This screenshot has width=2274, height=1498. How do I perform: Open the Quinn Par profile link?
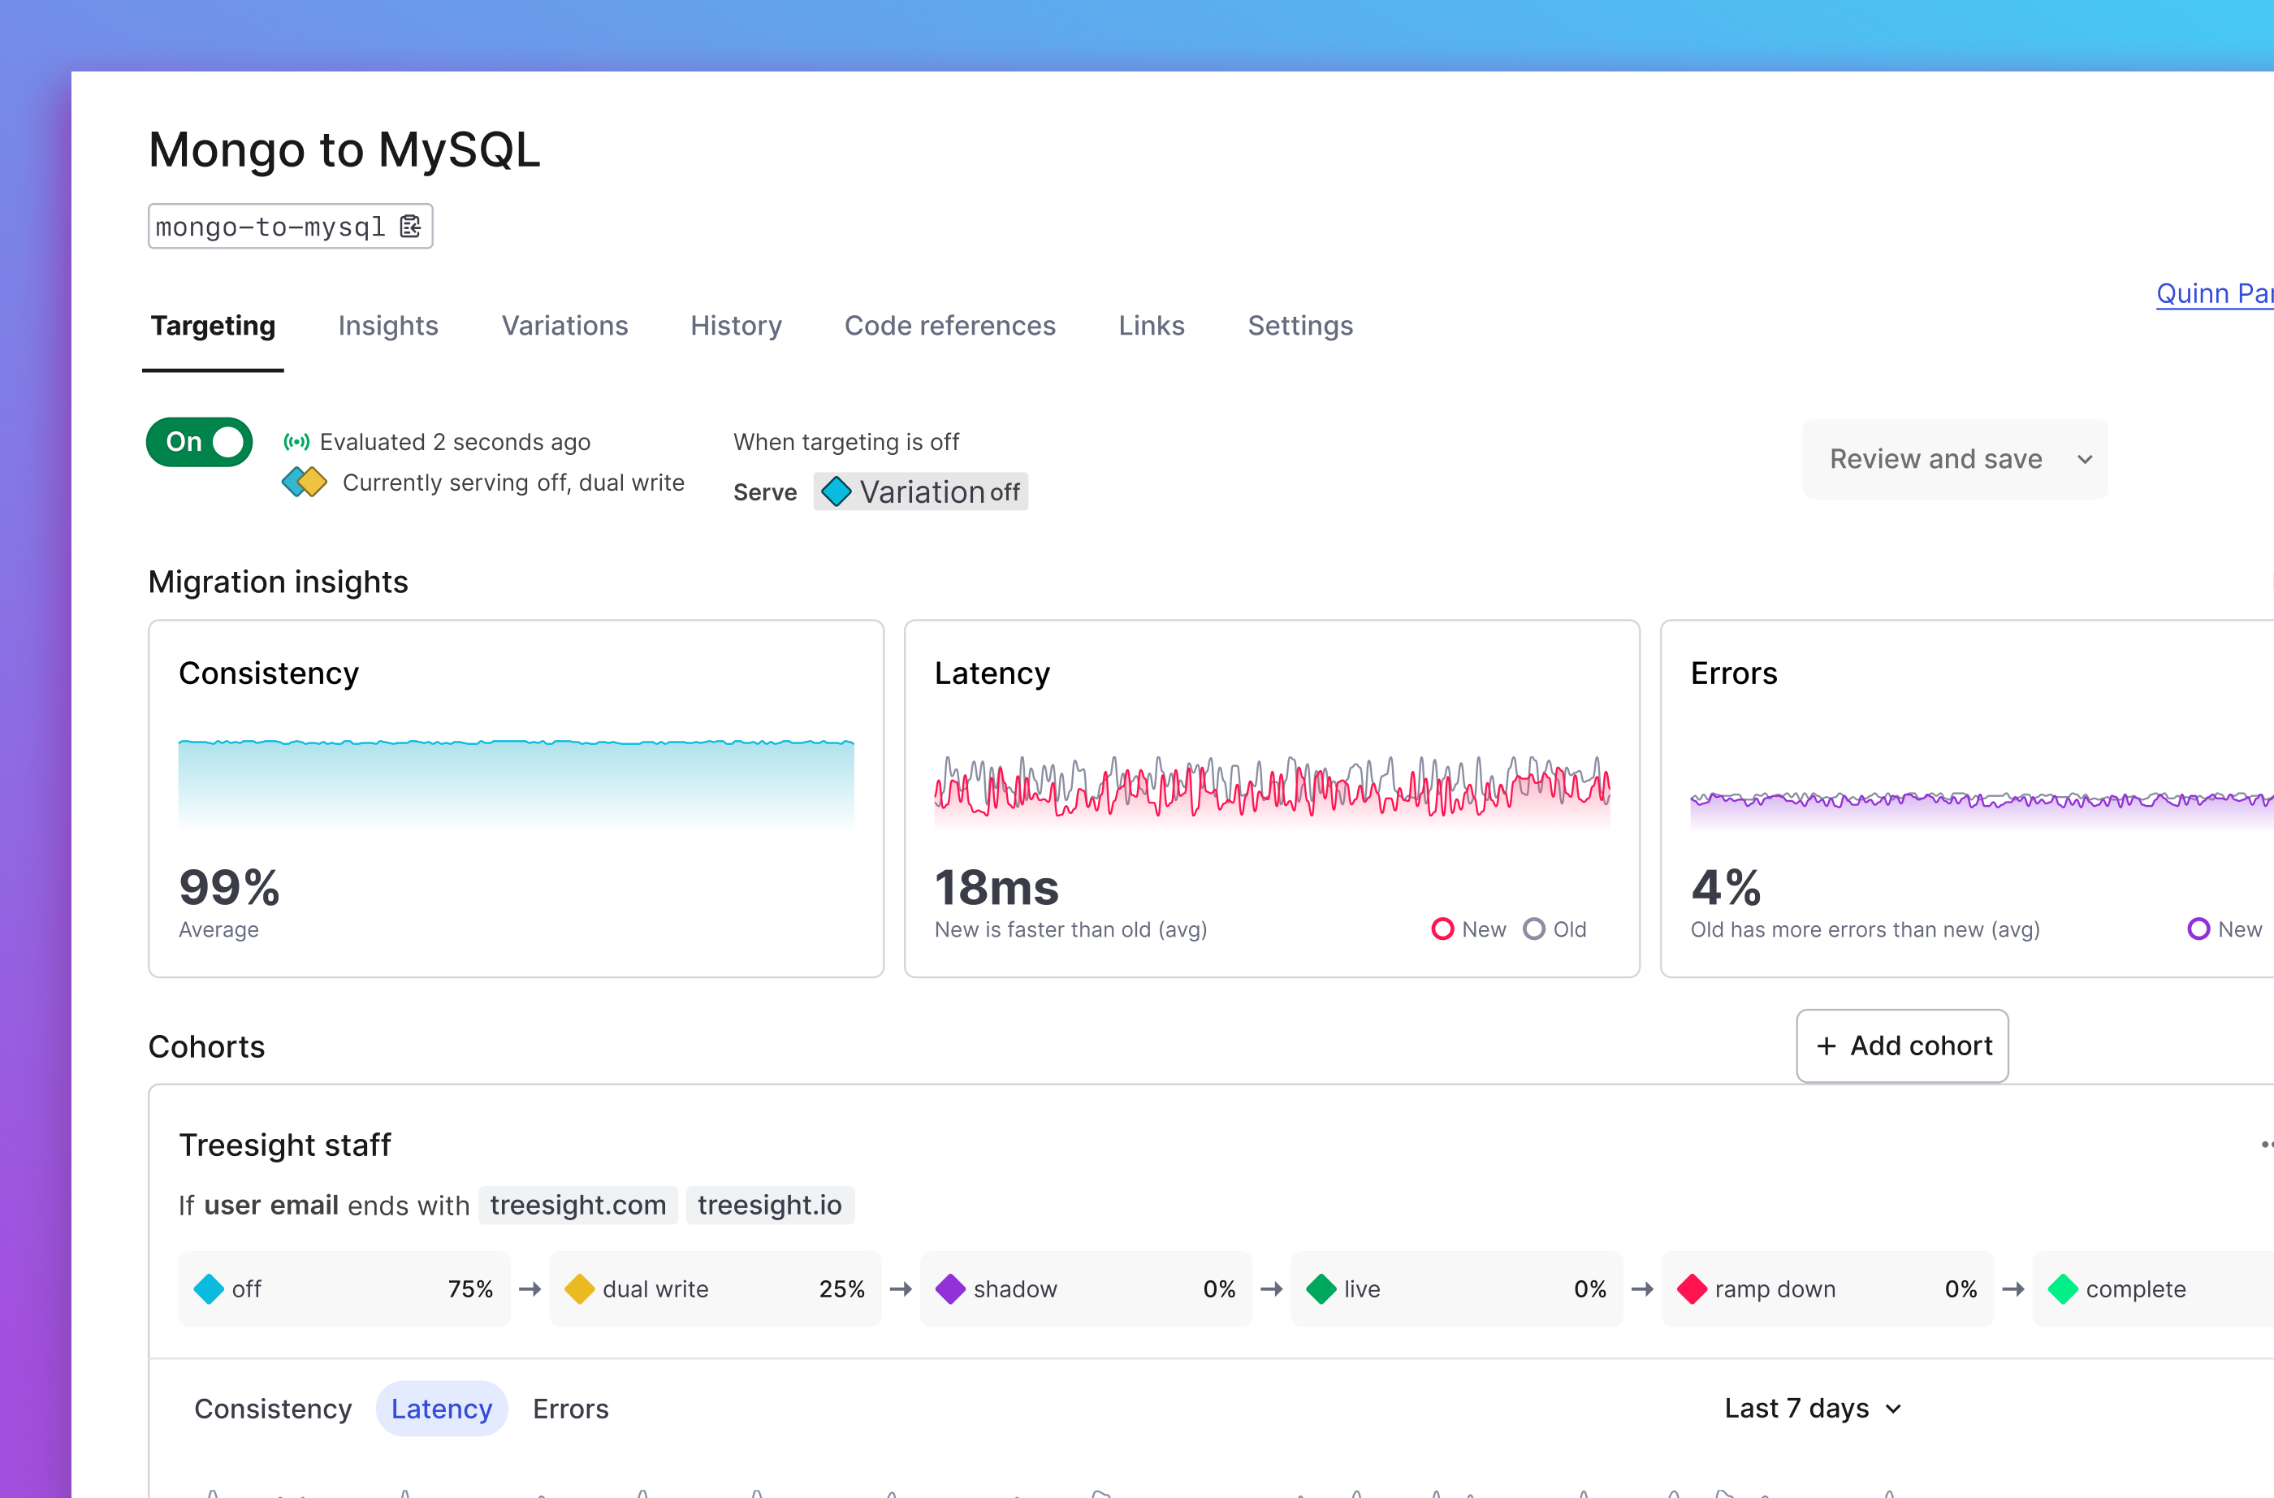click(2215, 292)
